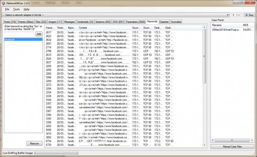The width and height of the screenshot is (257, 157).
Task: Select frame 3358 row
Action: (x=110, y=107)
